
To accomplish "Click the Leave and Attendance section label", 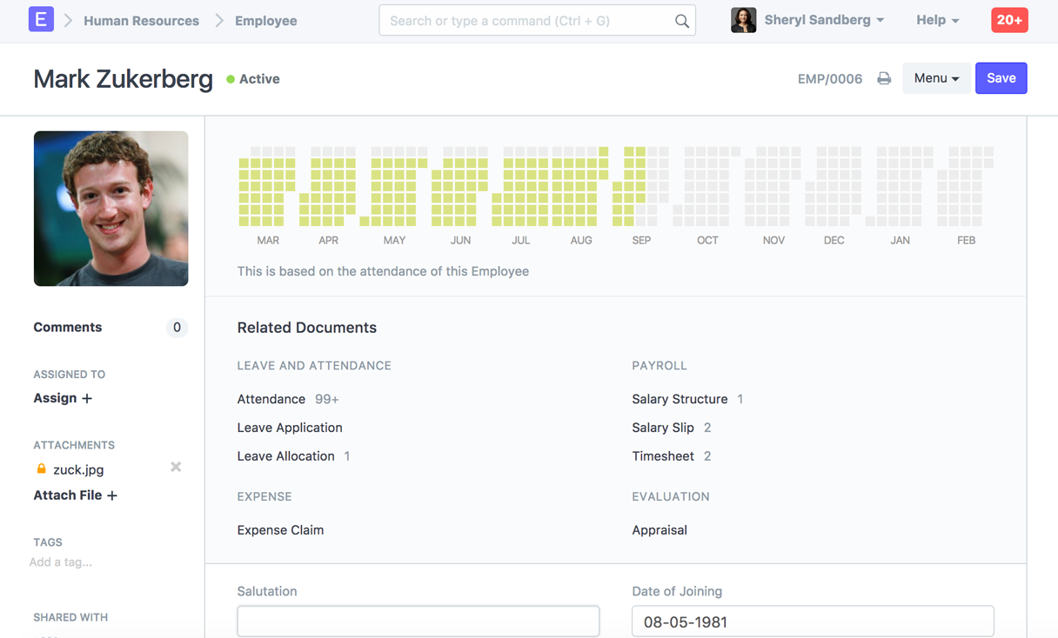I will click(314, 366).
